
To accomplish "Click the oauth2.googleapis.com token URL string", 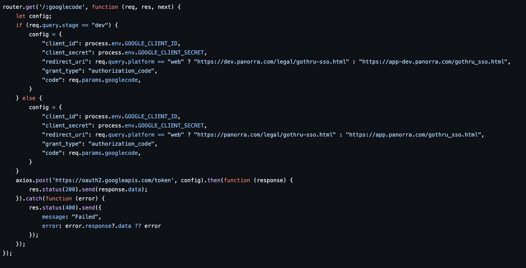I will (113, 180).
